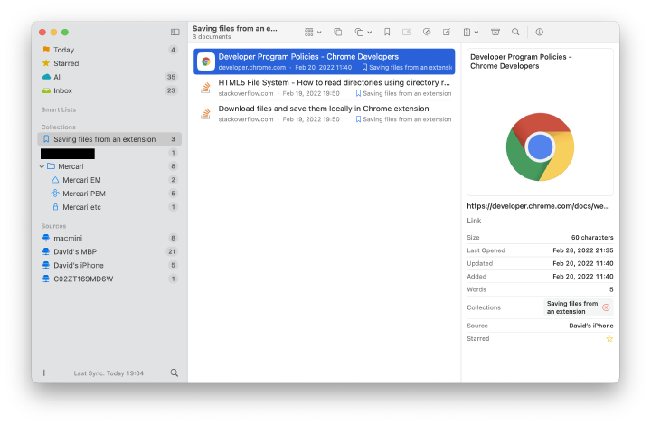This screenshot has height=425, width=651.
Task: Click the search magnifier in the toolbar
Action: coord(515,32)
